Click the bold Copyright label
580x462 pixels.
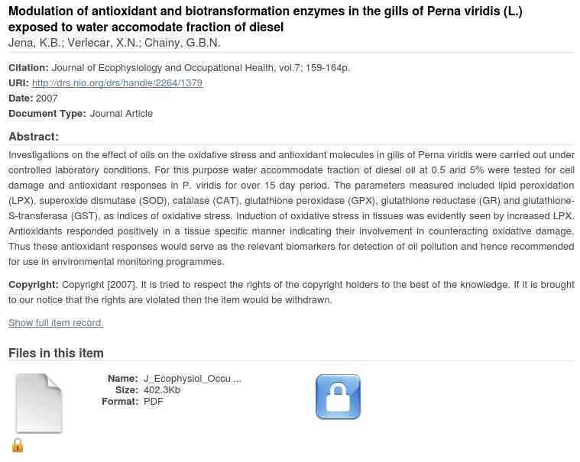(33, 285)
